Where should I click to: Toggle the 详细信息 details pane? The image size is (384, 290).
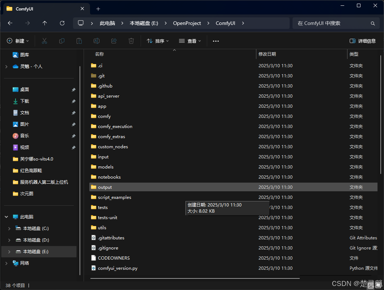(363, 41)
